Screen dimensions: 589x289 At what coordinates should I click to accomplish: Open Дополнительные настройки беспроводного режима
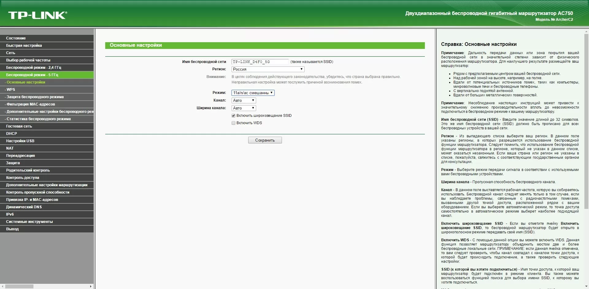[x=47, y=112]
